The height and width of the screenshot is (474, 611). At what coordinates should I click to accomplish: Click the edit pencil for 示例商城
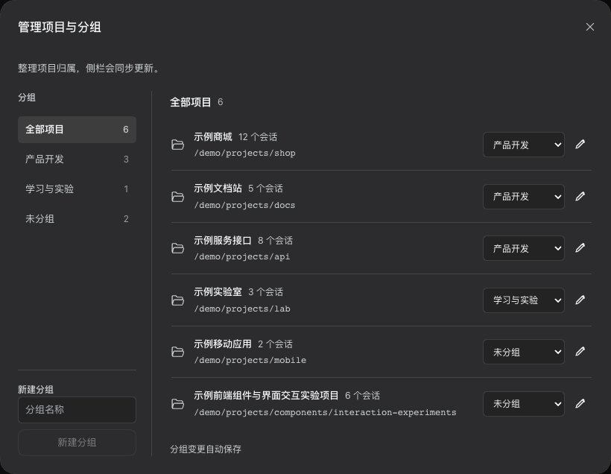click(580, 145)
